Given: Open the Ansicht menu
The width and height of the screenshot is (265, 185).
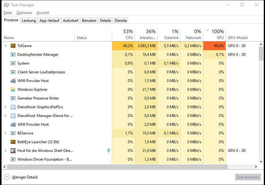Looking at the screenshot, I should pyautogui.click(x=43, y=13).
